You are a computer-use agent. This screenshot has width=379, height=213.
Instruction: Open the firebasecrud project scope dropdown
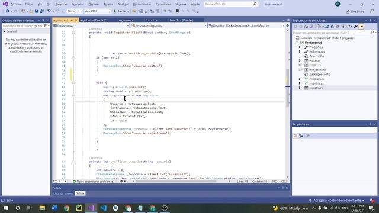(91, 25)
